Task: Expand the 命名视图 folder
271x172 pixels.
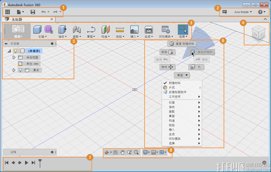Action: (14, 57)
